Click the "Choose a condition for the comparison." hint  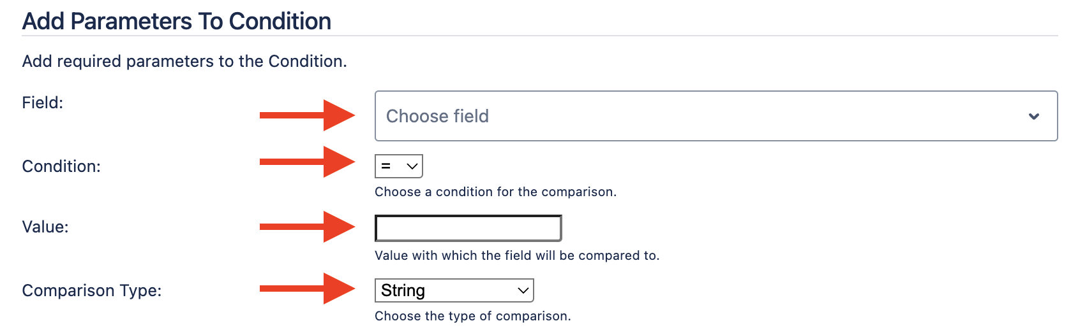[495, 192]
